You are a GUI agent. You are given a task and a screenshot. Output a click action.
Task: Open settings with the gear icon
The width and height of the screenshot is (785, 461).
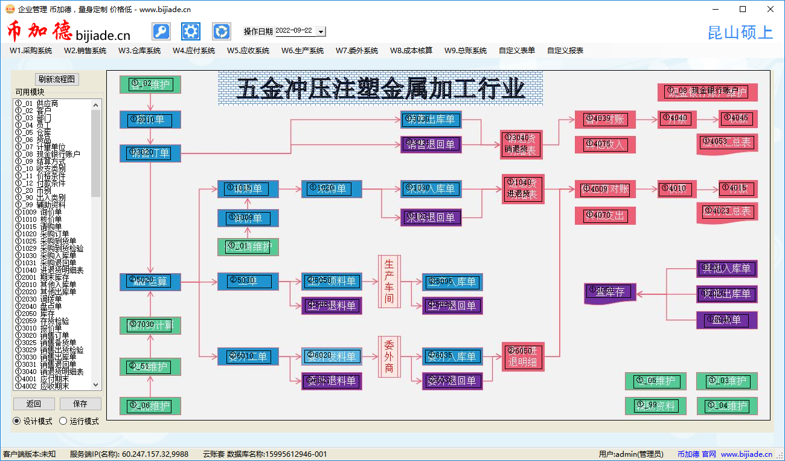click(191, 31)
